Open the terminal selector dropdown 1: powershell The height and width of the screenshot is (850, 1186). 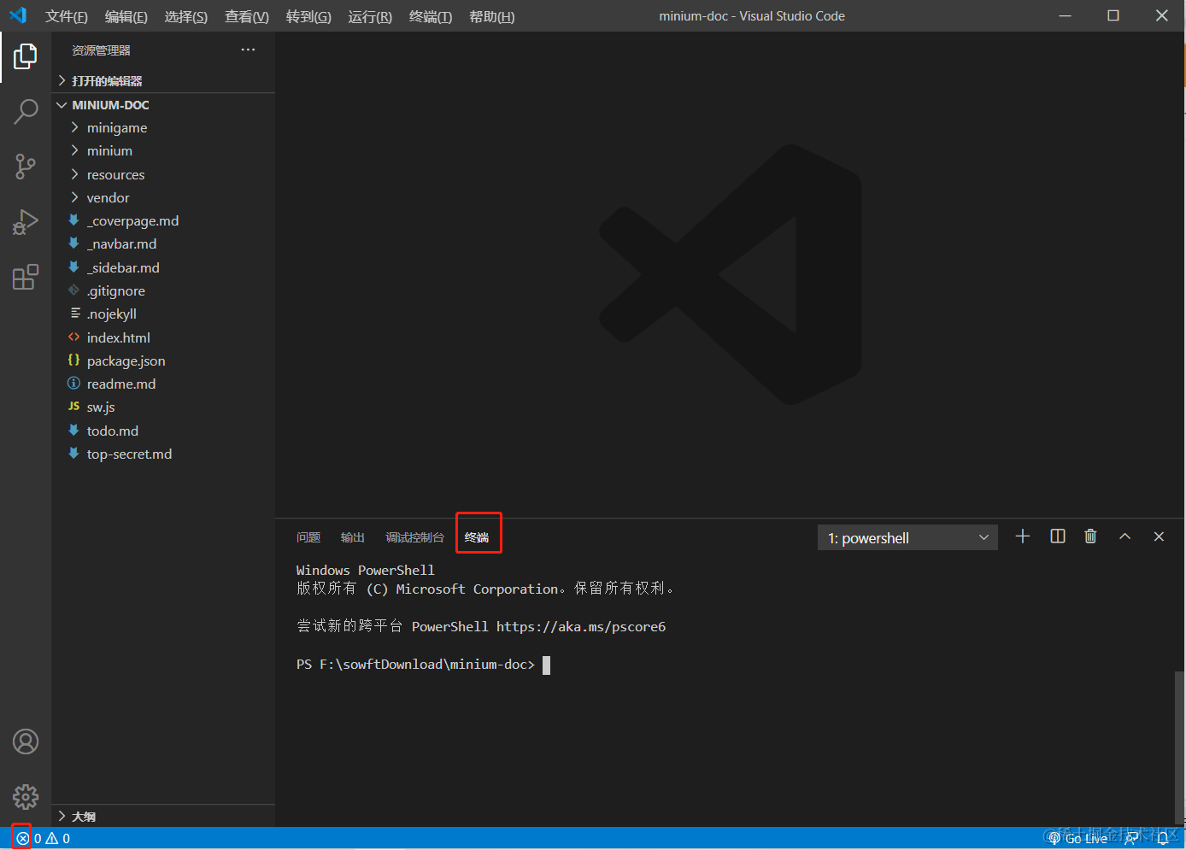click(908, 538)
